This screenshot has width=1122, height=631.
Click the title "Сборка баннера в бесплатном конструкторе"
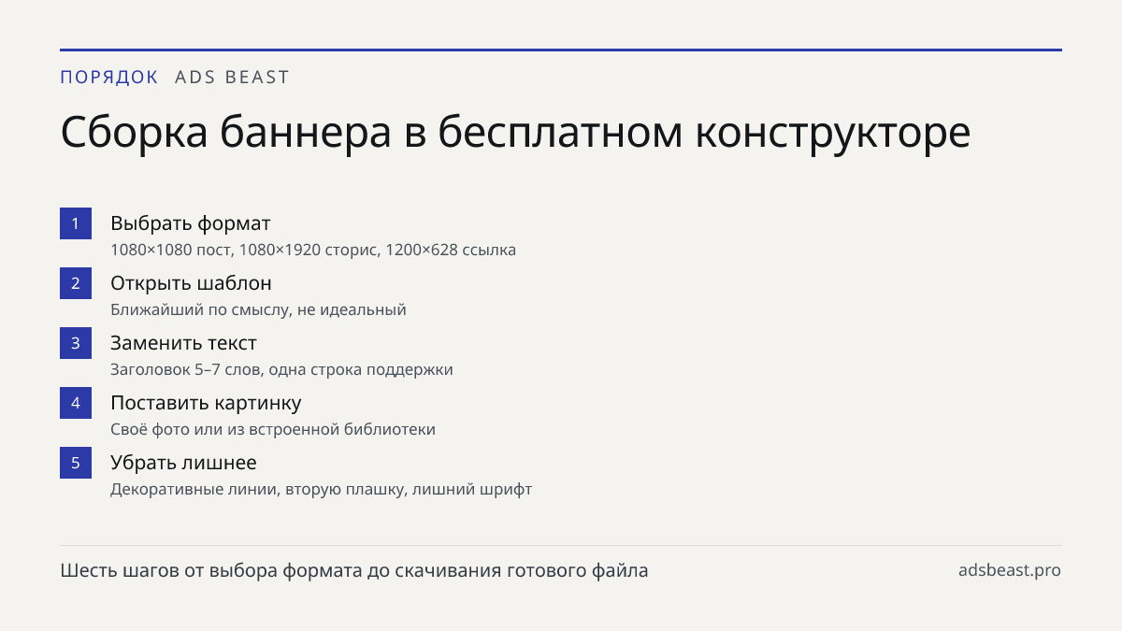tap(515, 133)
